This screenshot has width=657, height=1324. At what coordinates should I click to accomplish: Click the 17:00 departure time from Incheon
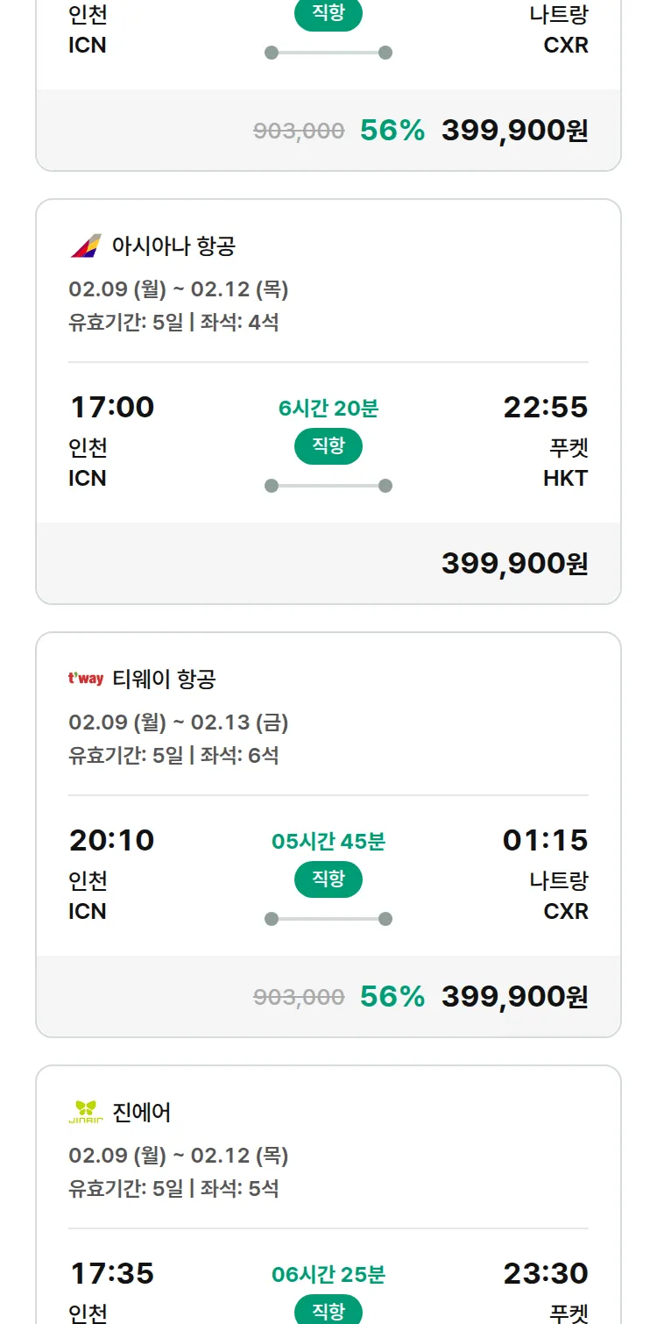(112, 408)
